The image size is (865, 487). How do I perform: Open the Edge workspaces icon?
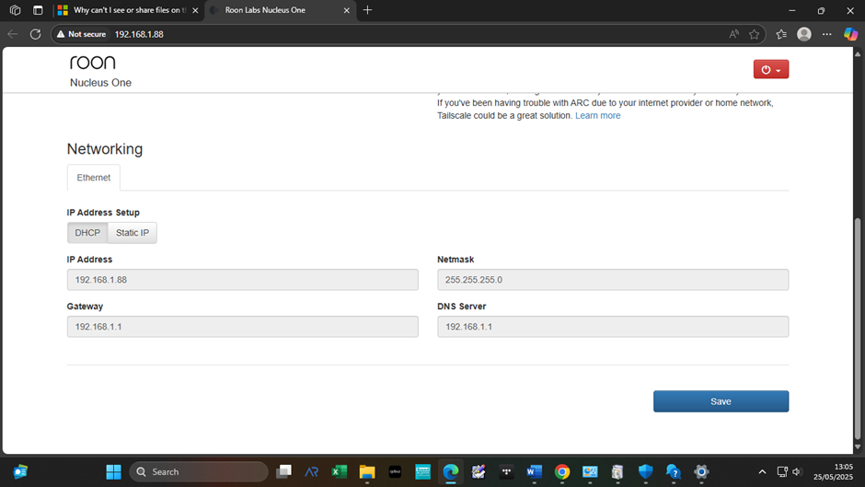(x=16, y=10)
